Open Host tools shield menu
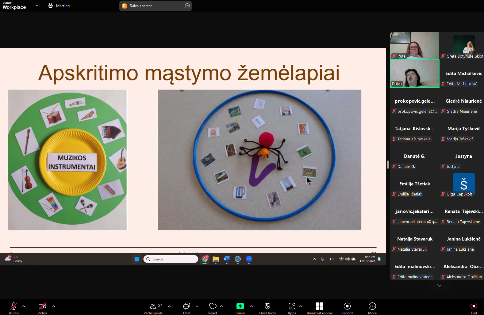This screenshot has height=315, width=484. [x=267, y=308]
